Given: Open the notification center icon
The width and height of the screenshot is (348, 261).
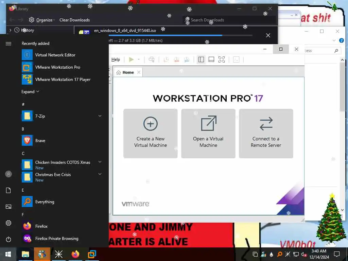Looking at the screenshot, I should (x=337, y=254).
